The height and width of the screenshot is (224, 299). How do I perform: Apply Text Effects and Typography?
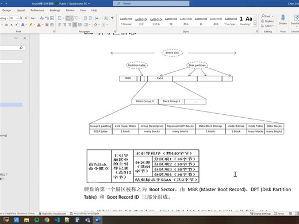coord(23,25)
